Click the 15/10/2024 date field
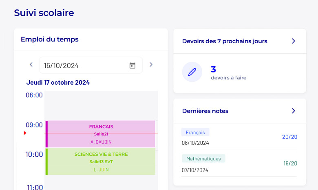318x190 pixels. (91, 66)
